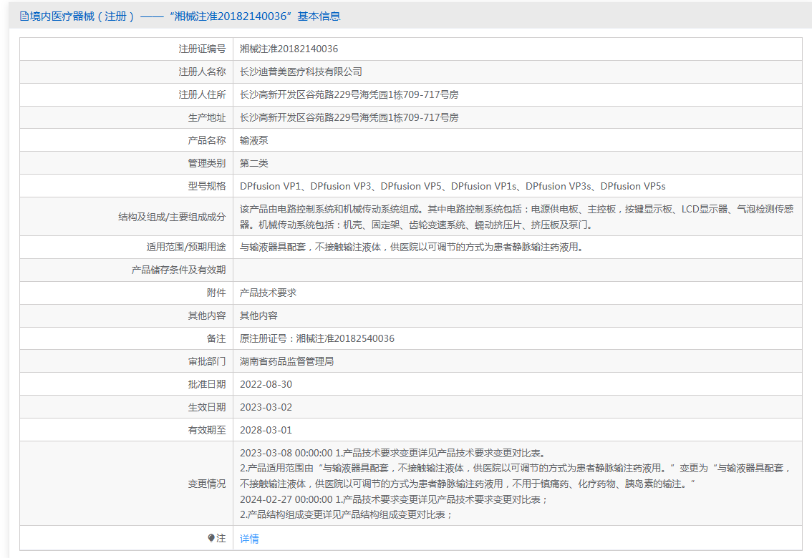Click the 批准日期 label

(x=207, y=384)
